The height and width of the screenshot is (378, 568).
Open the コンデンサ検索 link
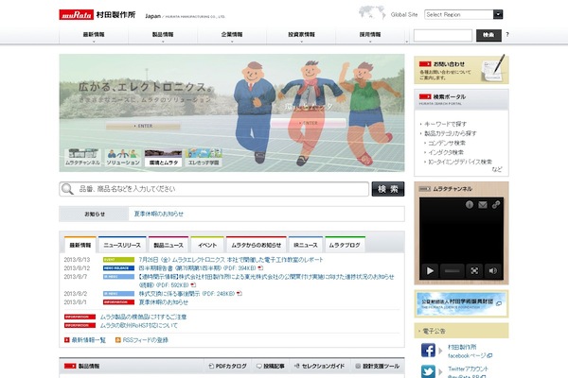(447, 143)
